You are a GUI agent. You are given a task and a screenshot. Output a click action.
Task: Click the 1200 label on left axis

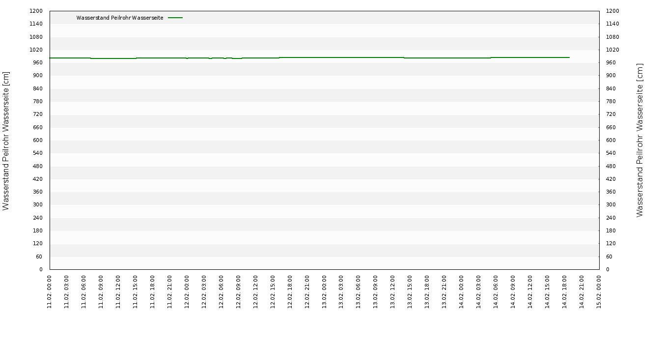pyautogui.click(x=36, y=11)
